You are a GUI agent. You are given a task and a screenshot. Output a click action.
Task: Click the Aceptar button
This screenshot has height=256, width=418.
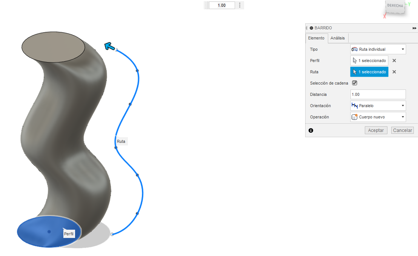[376, 130]
